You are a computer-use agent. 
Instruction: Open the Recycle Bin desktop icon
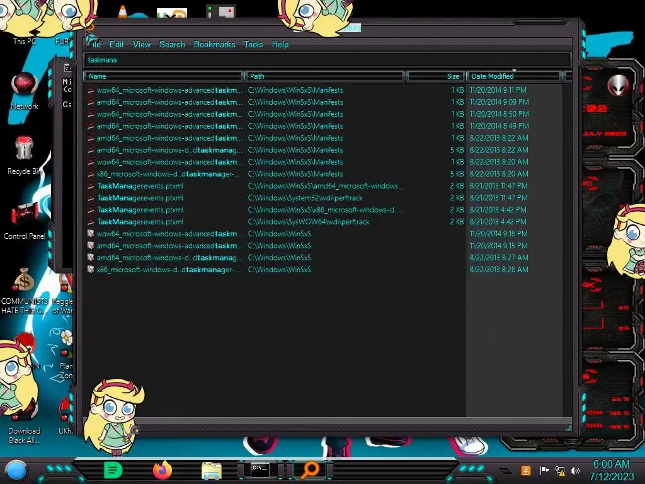(25, 156)
